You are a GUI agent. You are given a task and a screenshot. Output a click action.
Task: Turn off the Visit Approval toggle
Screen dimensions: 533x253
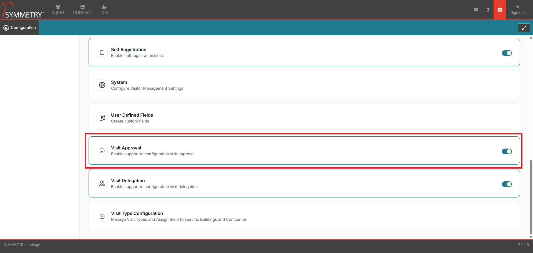(x=507, y=151)
